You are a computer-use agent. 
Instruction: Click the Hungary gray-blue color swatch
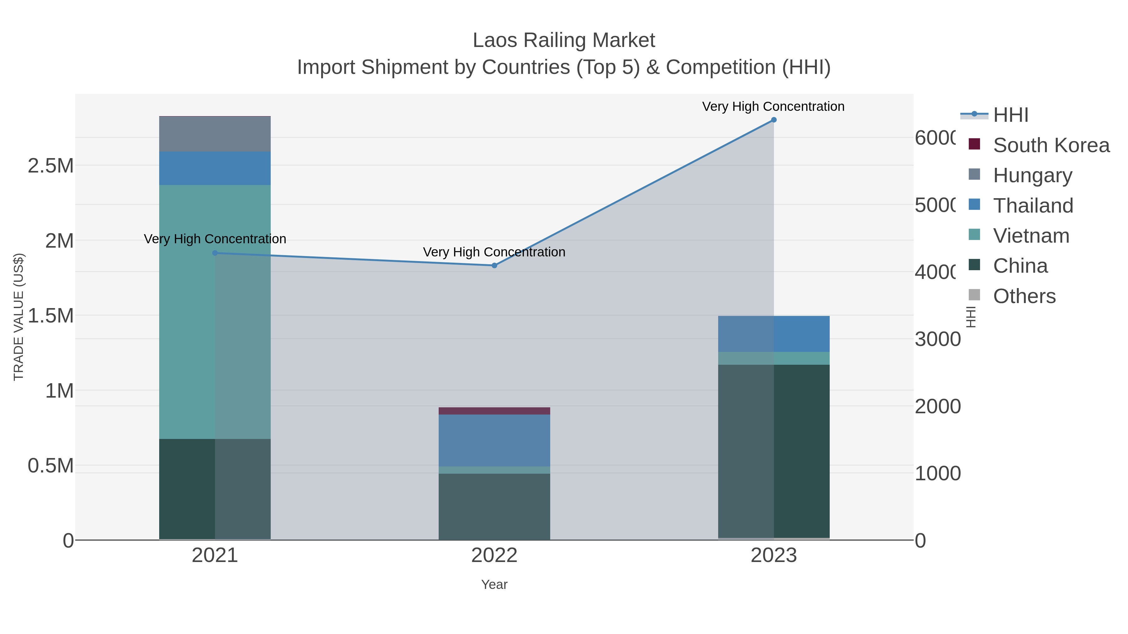coord(974,174)
